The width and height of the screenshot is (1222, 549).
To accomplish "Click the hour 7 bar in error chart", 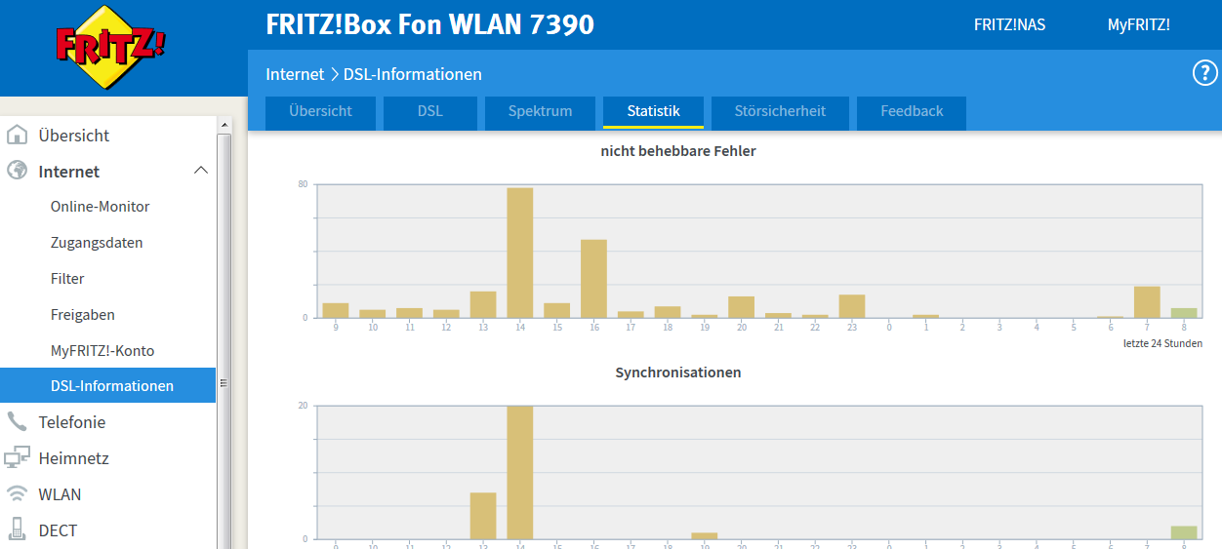I will pos(1147,302).
